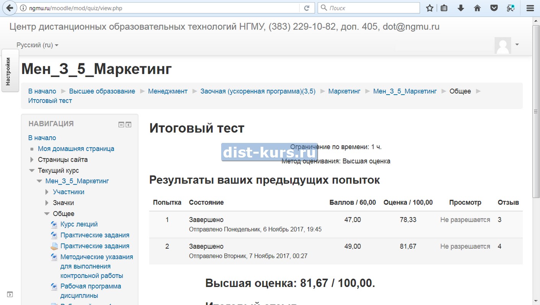Open the Pocket icon in toolbar
The height and width of the screenshot is (305, 540).
tap(494, 8)
